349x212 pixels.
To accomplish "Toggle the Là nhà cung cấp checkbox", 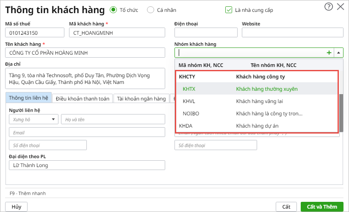I will (x=229, y=10).
